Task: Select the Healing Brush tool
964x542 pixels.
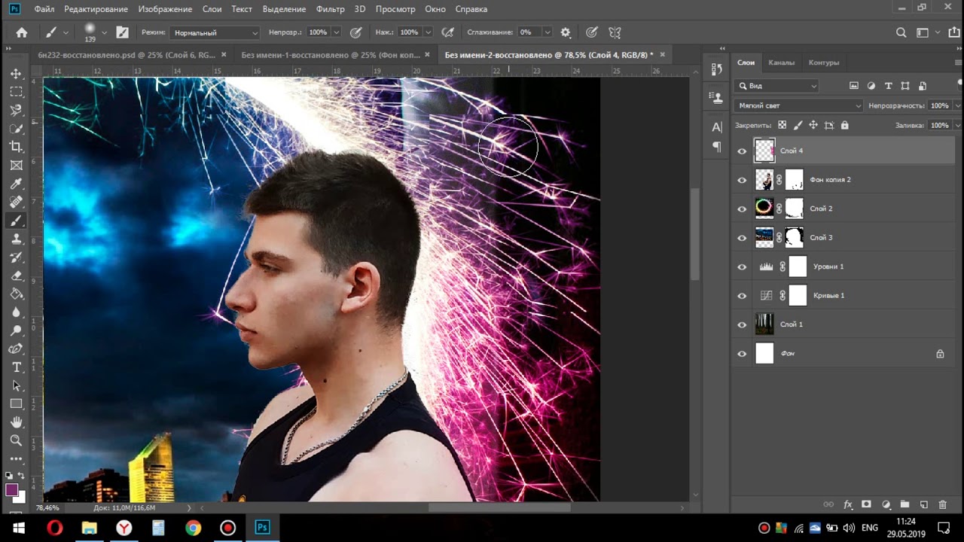Action: (x=16, y=202)
